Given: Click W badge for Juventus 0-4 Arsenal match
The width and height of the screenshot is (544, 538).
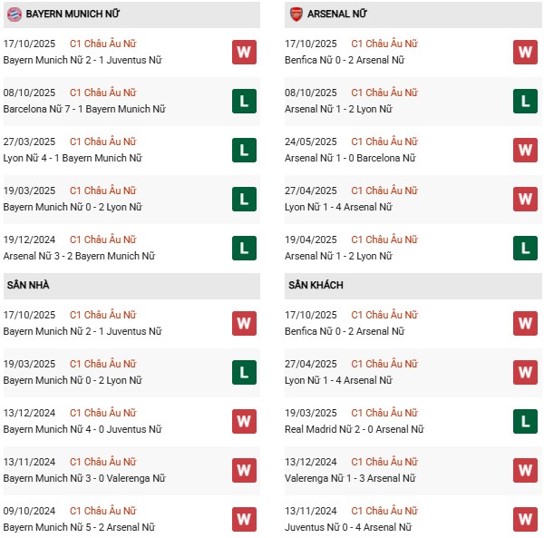Looking at the screenshot, I should 525,519.
